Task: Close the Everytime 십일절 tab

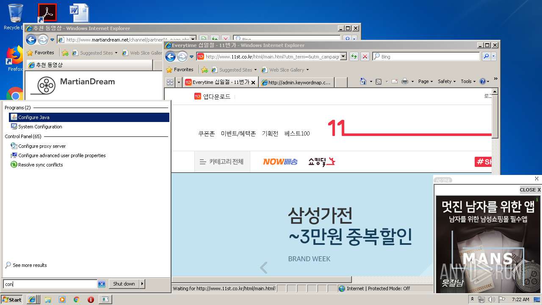Action: (253, 83)
